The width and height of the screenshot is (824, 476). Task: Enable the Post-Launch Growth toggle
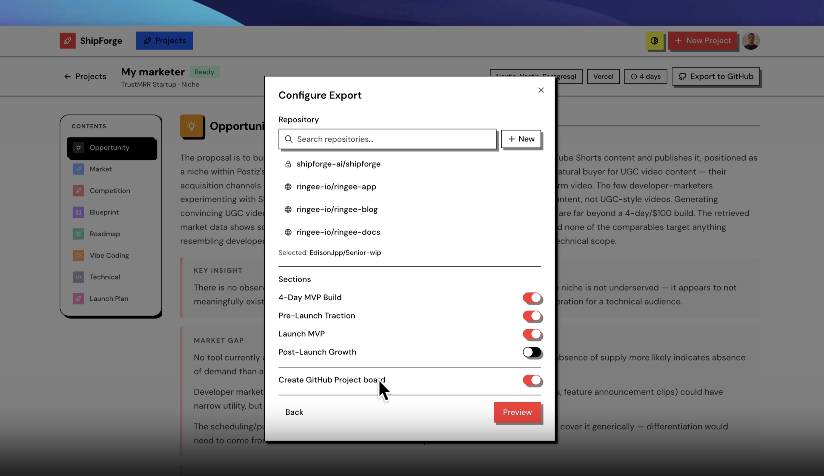click(x=532, y=352)
